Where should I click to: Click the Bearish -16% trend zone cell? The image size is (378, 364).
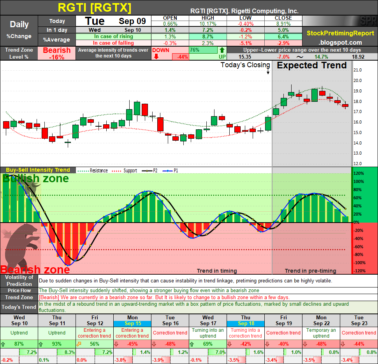57,53
